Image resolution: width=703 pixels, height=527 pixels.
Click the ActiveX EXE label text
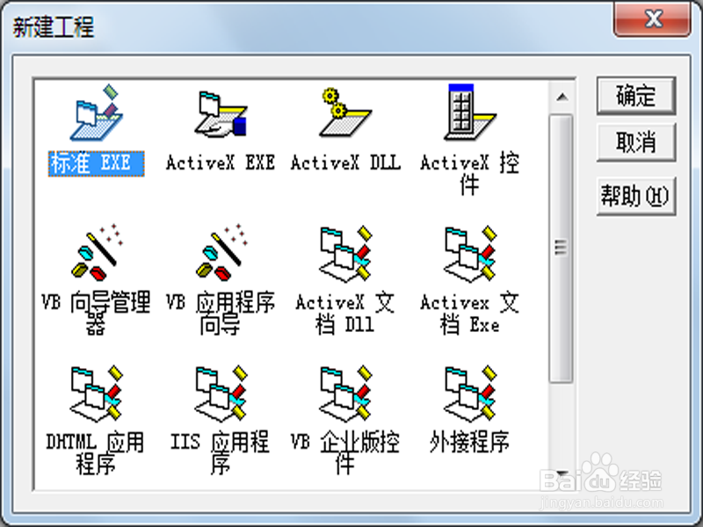[221, 162]
